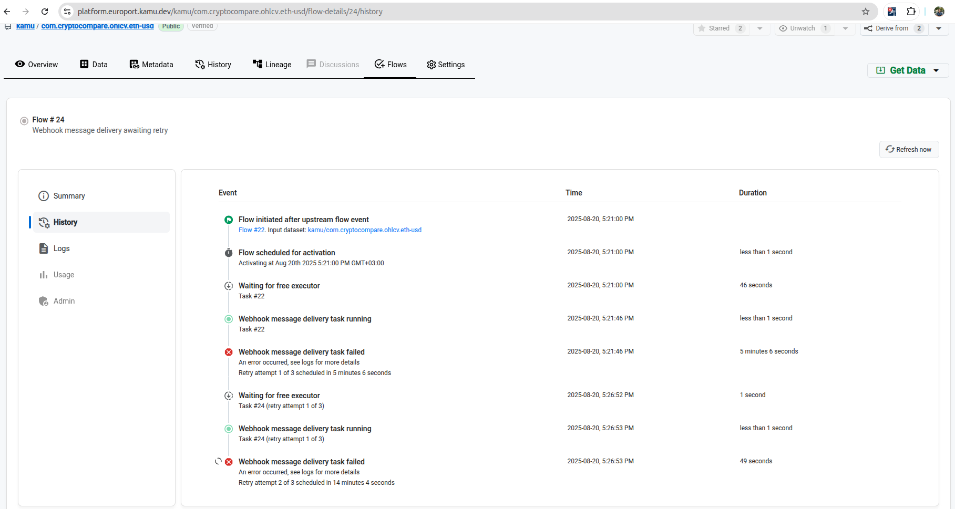
Task: Switch to the Overview tab
Action: (x=36, y=65)
